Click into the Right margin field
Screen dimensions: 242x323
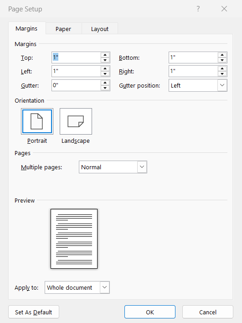click(193, 71)
